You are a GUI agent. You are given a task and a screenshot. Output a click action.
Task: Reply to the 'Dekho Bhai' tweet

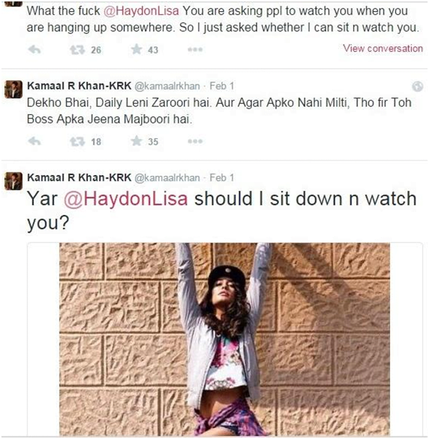(x=35, y=141)
